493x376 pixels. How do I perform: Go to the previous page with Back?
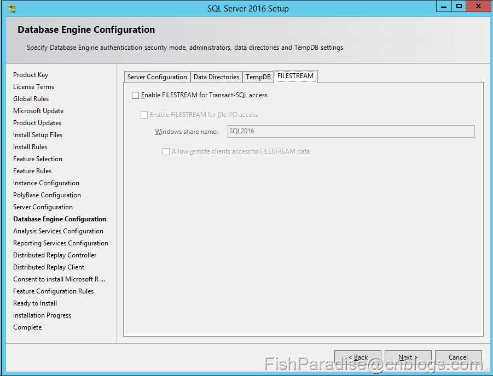click(x=357, y=357)
